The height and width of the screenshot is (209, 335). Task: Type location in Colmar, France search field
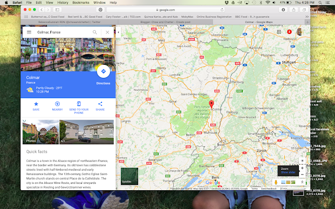coord(63,32)
